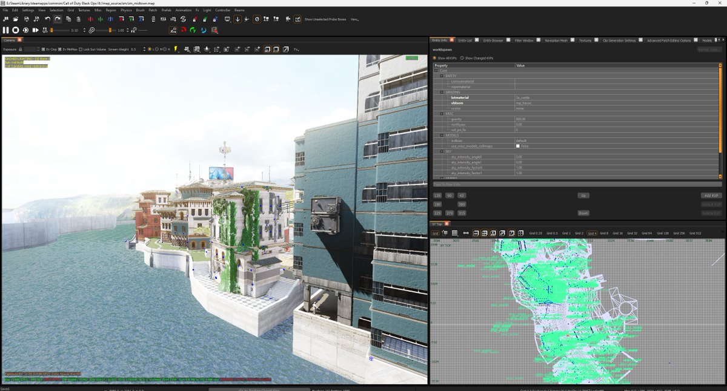
Task: Click the red X-axis flip icon
Action: [x=90, y=19]
